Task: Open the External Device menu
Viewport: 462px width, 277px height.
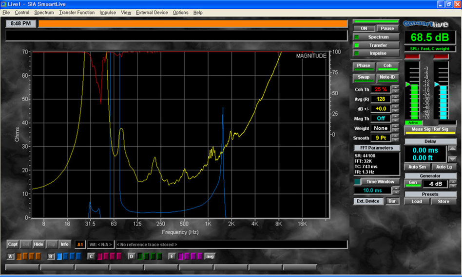Action: click(x=152, y=13)
